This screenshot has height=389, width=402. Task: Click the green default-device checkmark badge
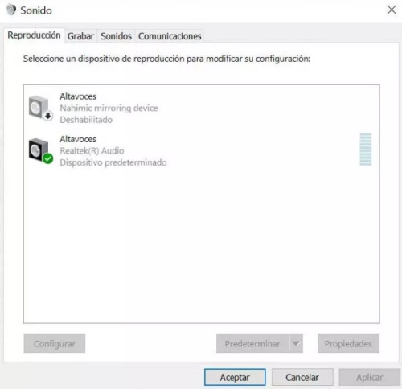pos(48,158)
